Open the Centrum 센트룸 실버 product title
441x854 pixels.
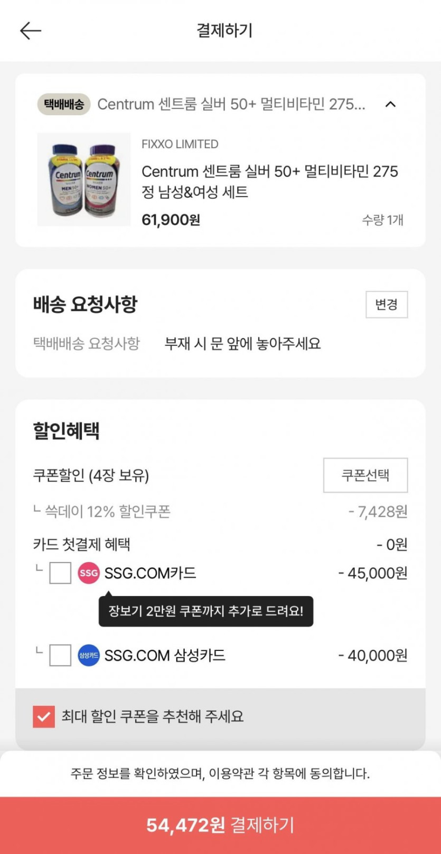click(x=269, y=181)
